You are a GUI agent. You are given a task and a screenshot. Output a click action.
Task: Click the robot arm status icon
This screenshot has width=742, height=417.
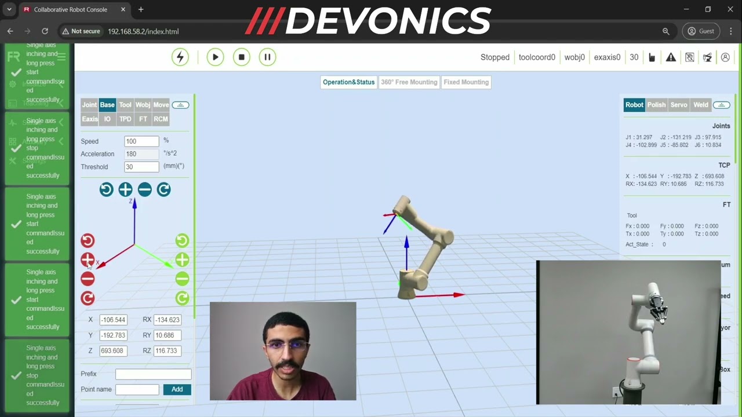coord(707,57)
